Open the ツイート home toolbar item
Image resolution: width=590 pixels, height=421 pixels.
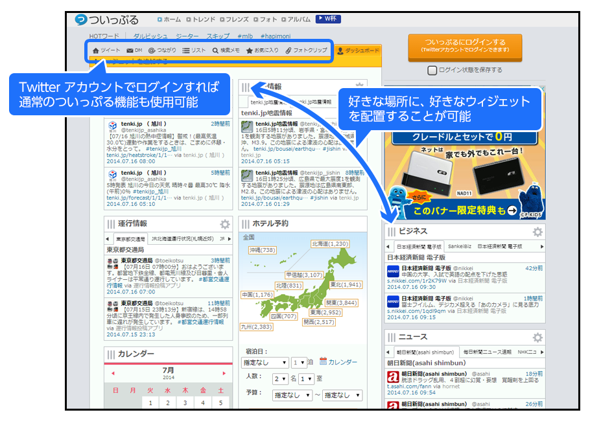coord(106,51)
